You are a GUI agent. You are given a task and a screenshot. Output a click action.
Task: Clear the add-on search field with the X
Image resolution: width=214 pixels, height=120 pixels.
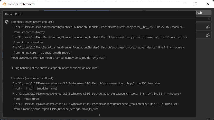click(209, 19)
